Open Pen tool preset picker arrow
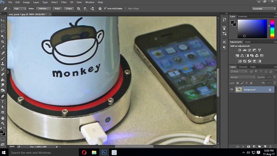This screenshot has width=277, height=156. coord(10,9)
